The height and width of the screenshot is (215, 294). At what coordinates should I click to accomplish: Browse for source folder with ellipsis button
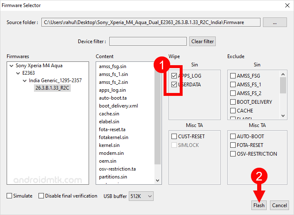point(275,22)
